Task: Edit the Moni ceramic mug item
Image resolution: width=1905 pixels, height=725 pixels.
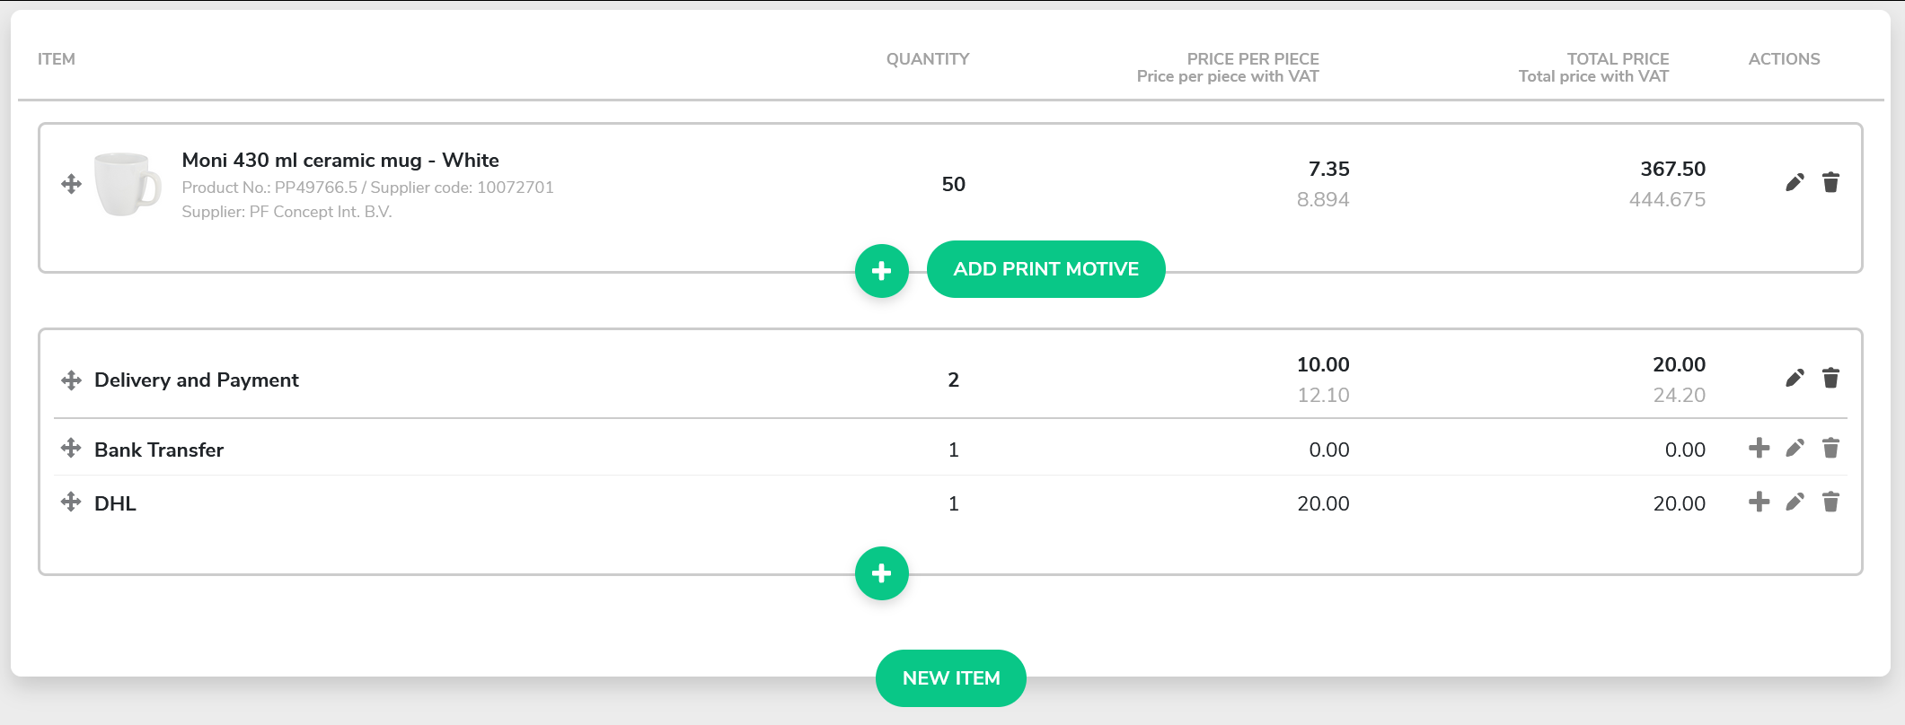Action: pyautogui.click(x=1795, y=183)
